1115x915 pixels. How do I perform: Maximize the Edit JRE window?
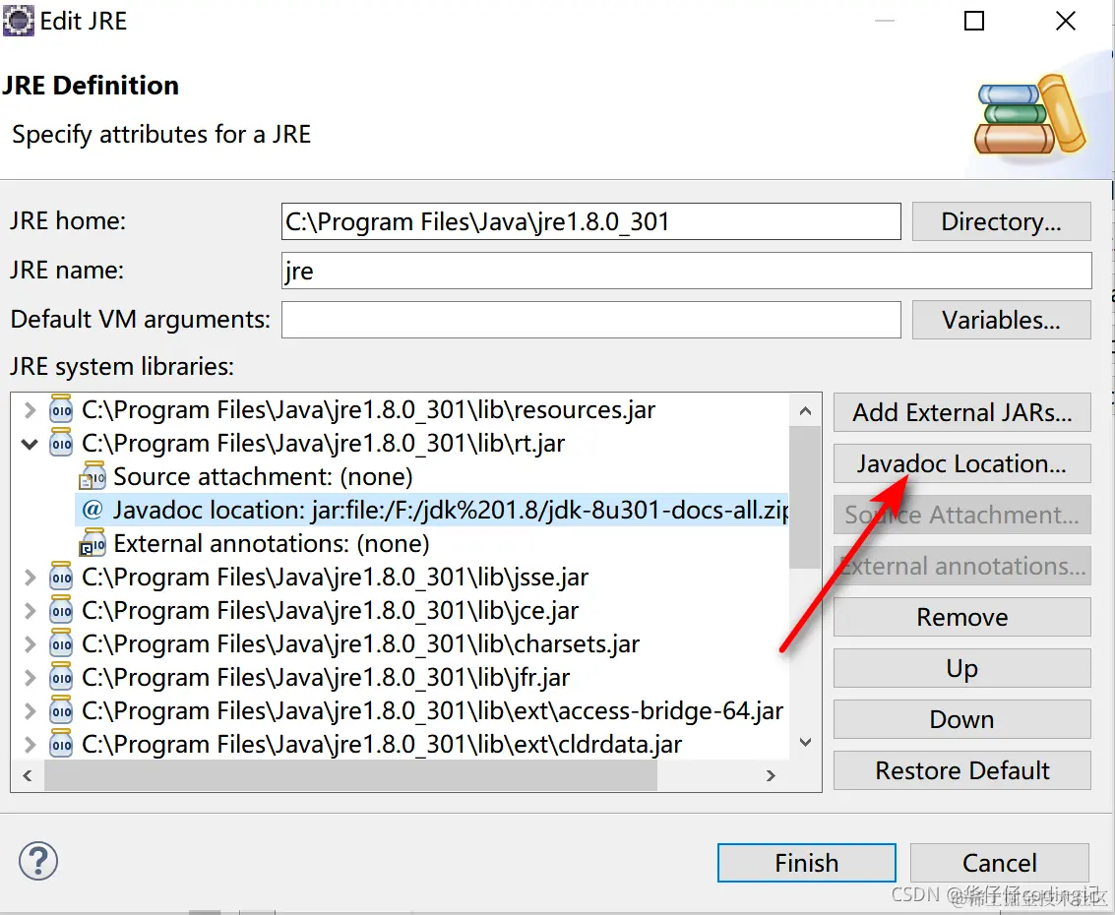[973, 21]
